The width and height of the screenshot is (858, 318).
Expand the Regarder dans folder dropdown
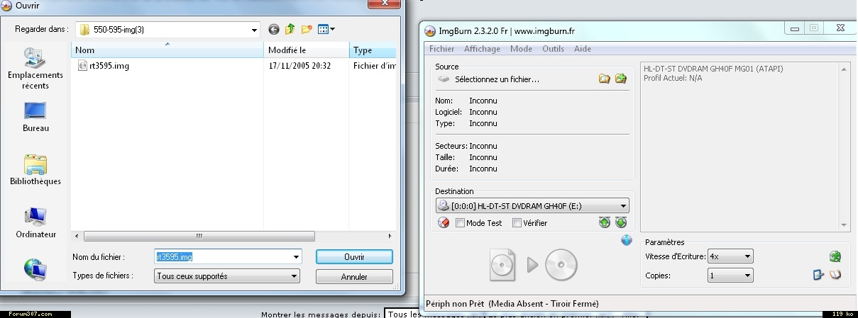pos(255,30)
